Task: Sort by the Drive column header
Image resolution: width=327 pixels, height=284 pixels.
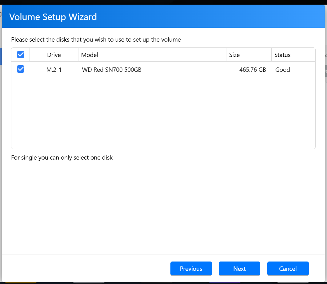Action: [54, 55]
